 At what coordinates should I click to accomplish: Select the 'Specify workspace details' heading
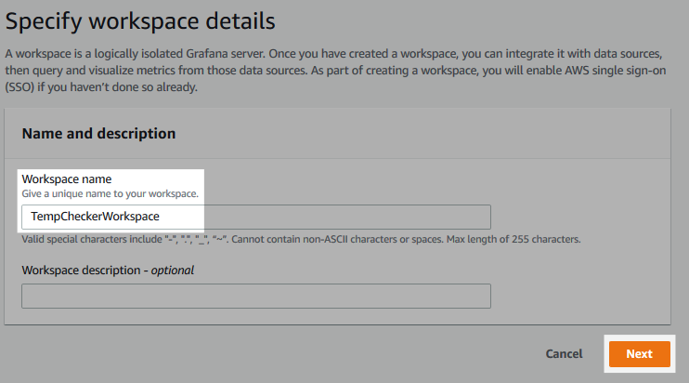[140, 21]
